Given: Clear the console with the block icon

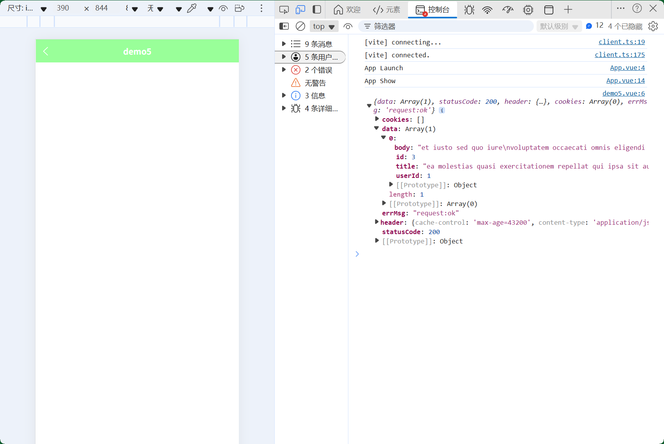Looking at the screenshot, I should point(300,26).
